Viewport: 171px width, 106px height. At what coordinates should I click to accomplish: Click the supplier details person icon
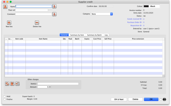coord(5,7)
